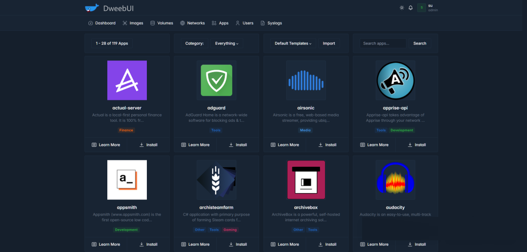This screenshot has height=252, width=527.
Task: Click the Other tag on archivebox
Action: coord(298,230)
